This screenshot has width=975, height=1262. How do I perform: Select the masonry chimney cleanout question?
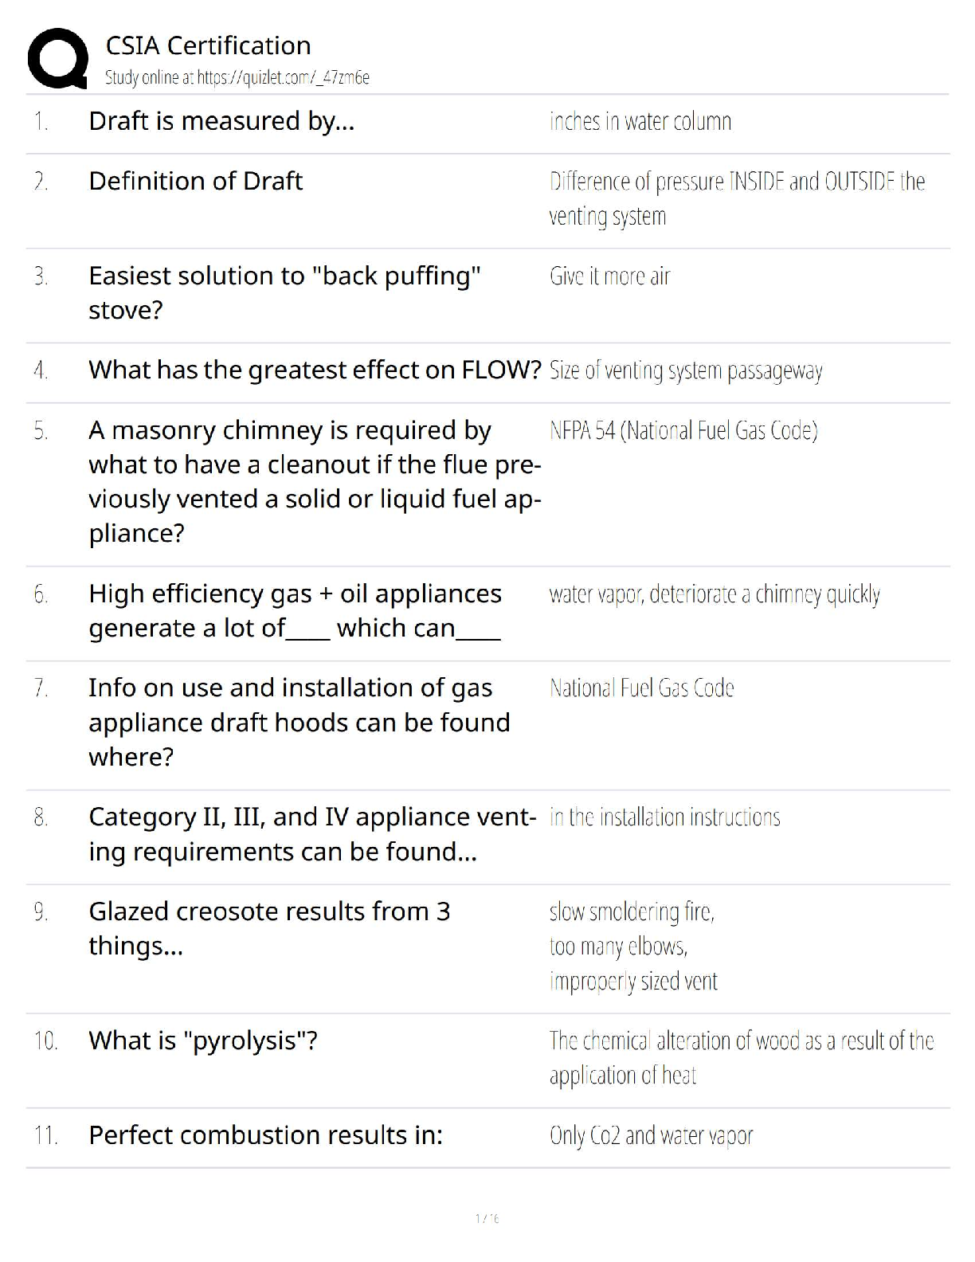point(315,481)
